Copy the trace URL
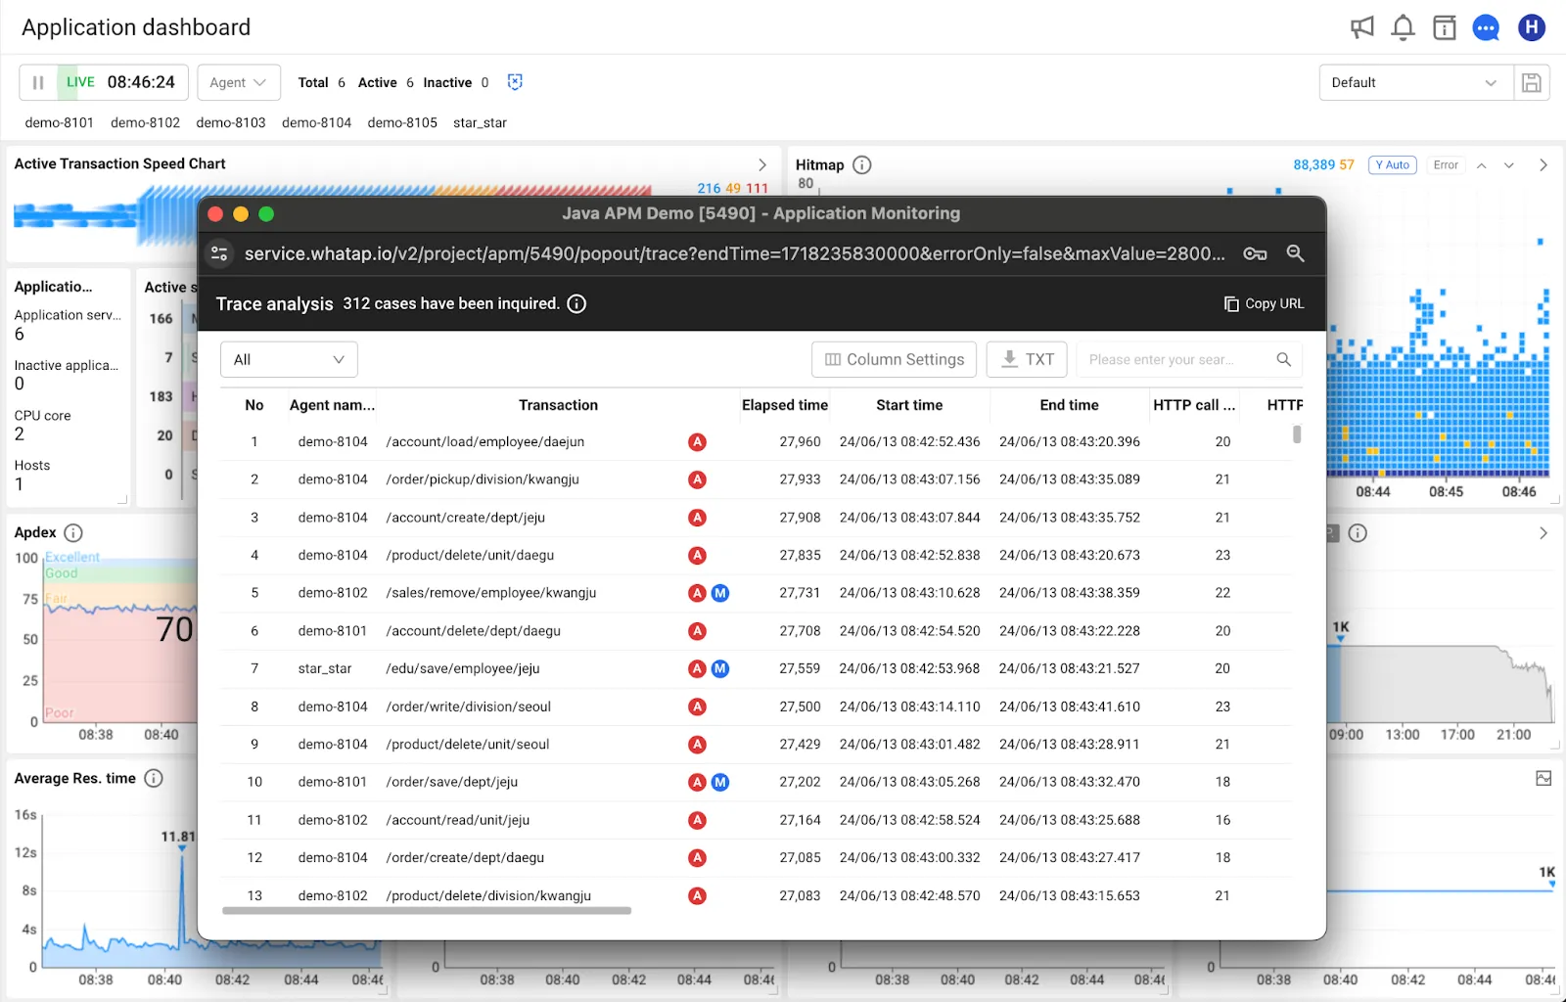Image resolution: width=1566 pixels, height=1002 pixels. tap(1264, 304)
